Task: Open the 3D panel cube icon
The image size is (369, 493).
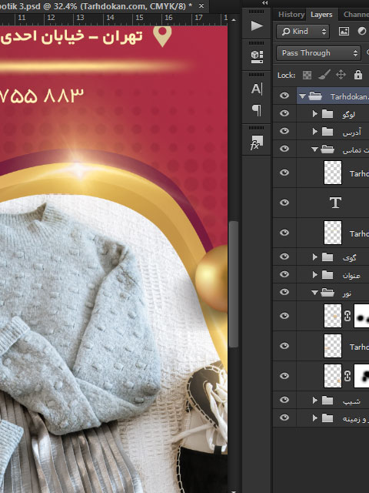Action: tap(257, 57)
